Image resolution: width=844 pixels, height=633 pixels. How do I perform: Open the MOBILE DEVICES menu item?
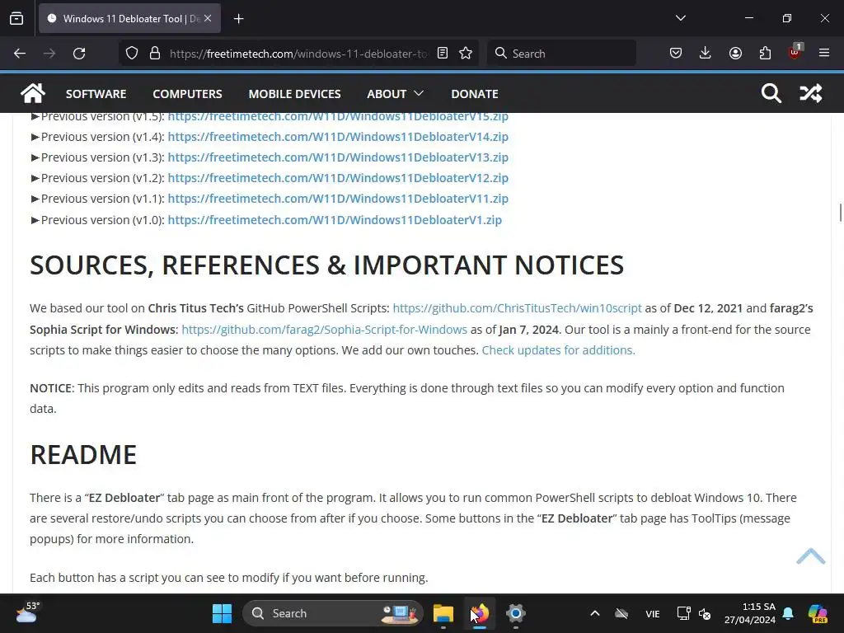click(294, 94)
